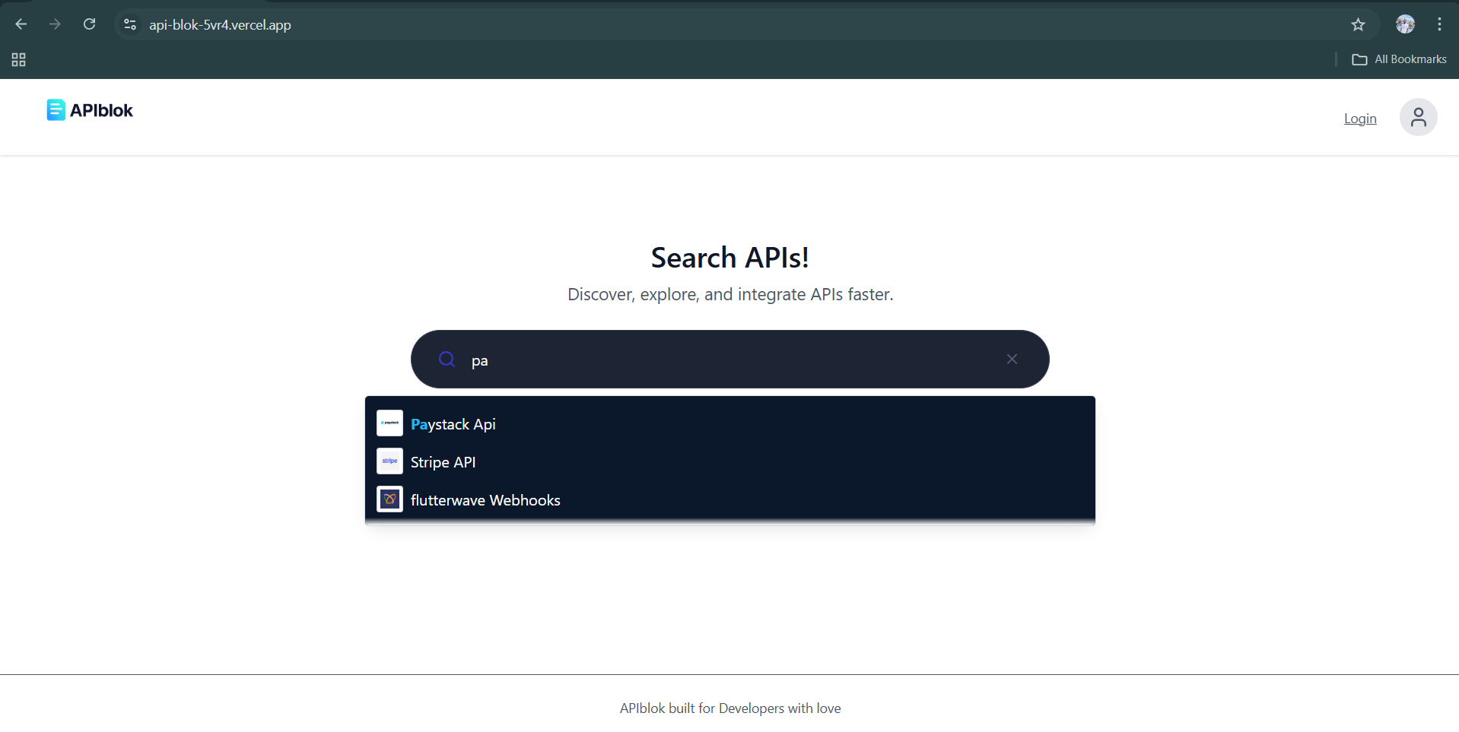
Task: Click the browser forward arrow
Action: click(x=55, y=24)
